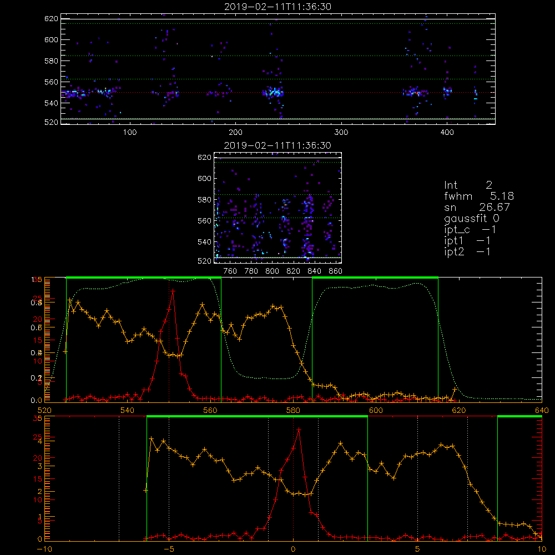Click x-axis label 300 of top plot
Screen dimensions: 555x555
pyautogui.click(x=341, y=133)
